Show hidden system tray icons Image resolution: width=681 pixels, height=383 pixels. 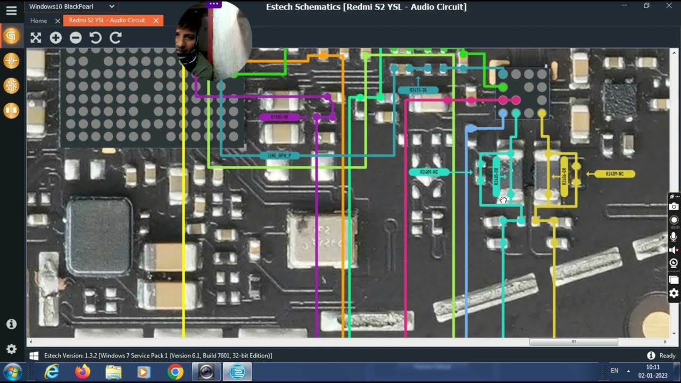click(628, 371)
